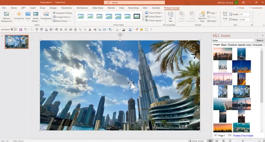
Task: Click Compress Pictures
Action: click(x=62, y=13)
